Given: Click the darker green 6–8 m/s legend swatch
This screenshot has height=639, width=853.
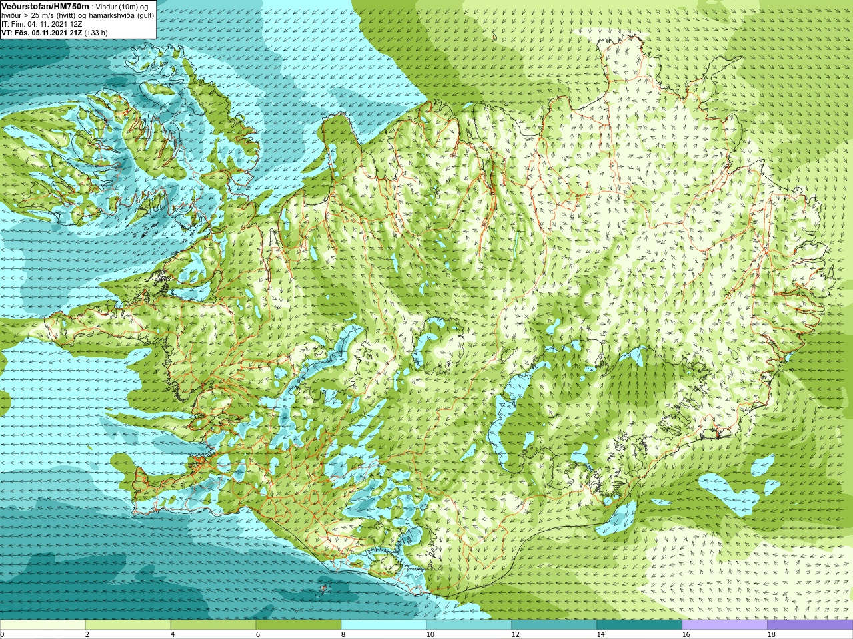Looking at the screenshot, I should (x=299, y=625).
